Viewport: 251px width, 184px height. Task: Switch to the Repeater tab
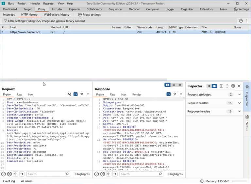click(75, 9)
